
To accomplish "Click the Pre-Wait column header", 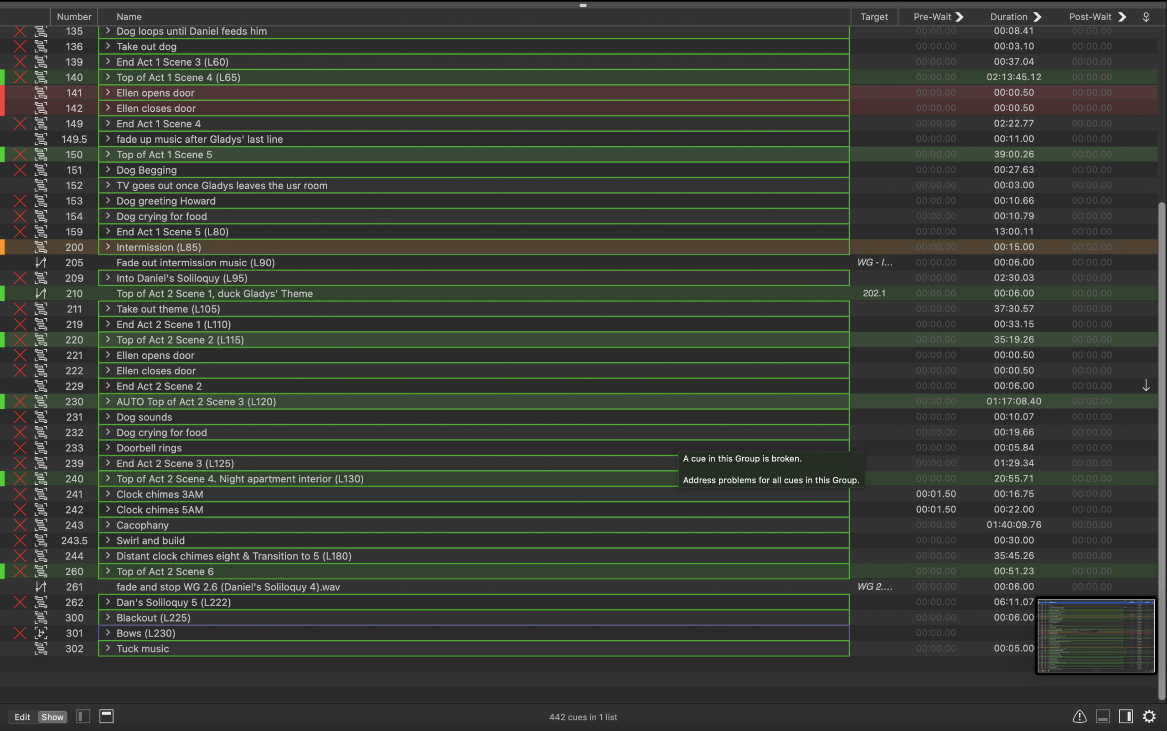I will click(x=932, y=17).
